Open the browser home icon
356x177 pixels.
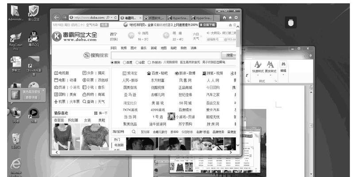224,17
